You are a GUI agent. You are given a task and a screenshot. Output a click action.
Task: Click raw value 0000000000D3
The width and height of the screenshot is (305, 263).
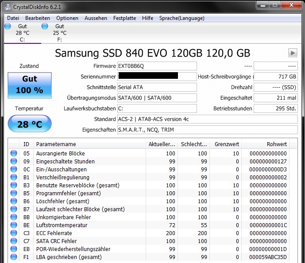coord(268,170)
